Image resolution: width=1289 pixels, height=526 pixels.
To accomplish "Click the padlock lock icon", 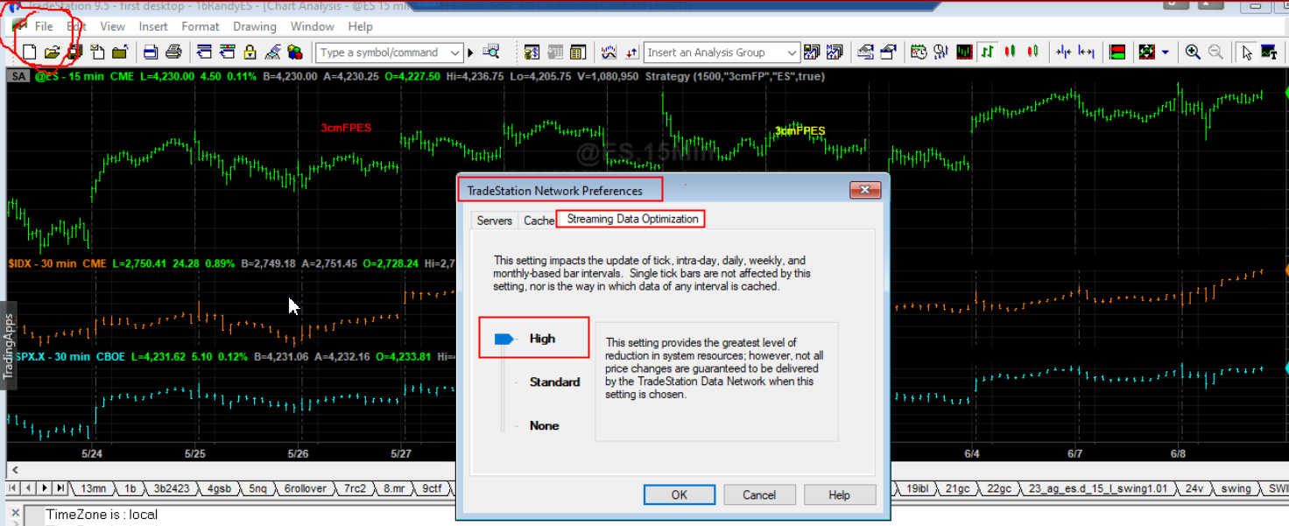I will 250,53.
